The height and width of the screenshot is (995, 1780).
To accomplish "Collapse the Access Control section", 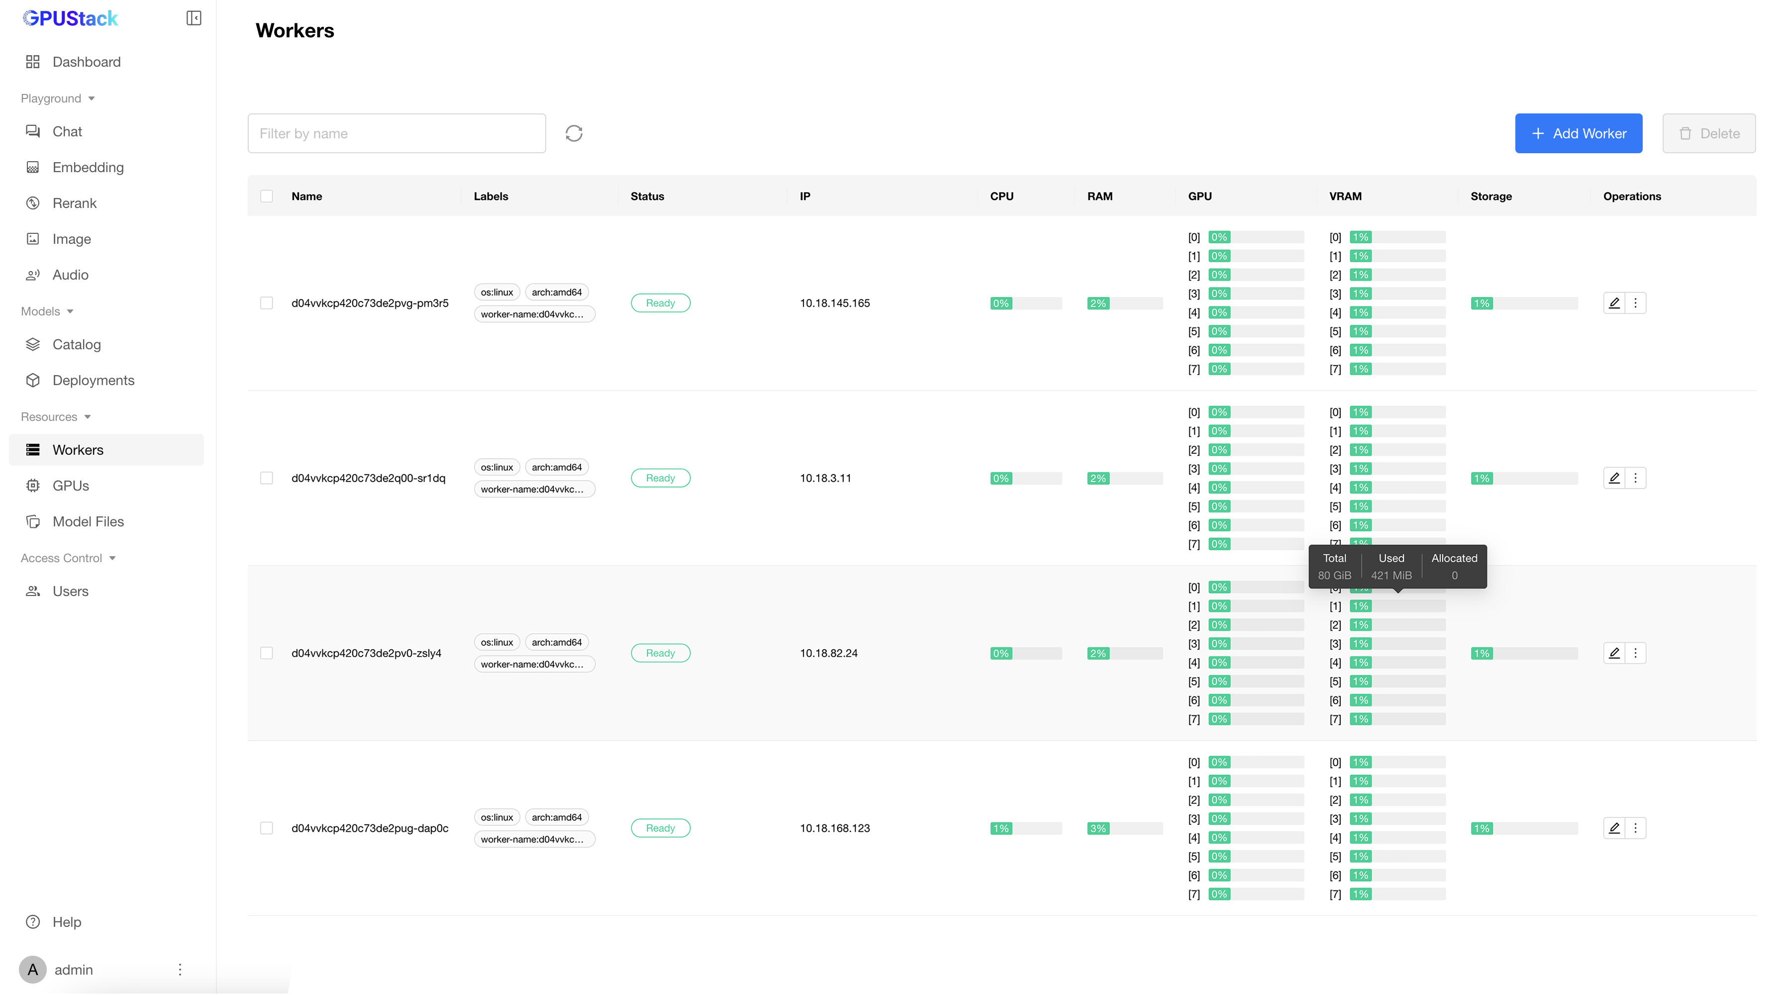I will point(68,558).
